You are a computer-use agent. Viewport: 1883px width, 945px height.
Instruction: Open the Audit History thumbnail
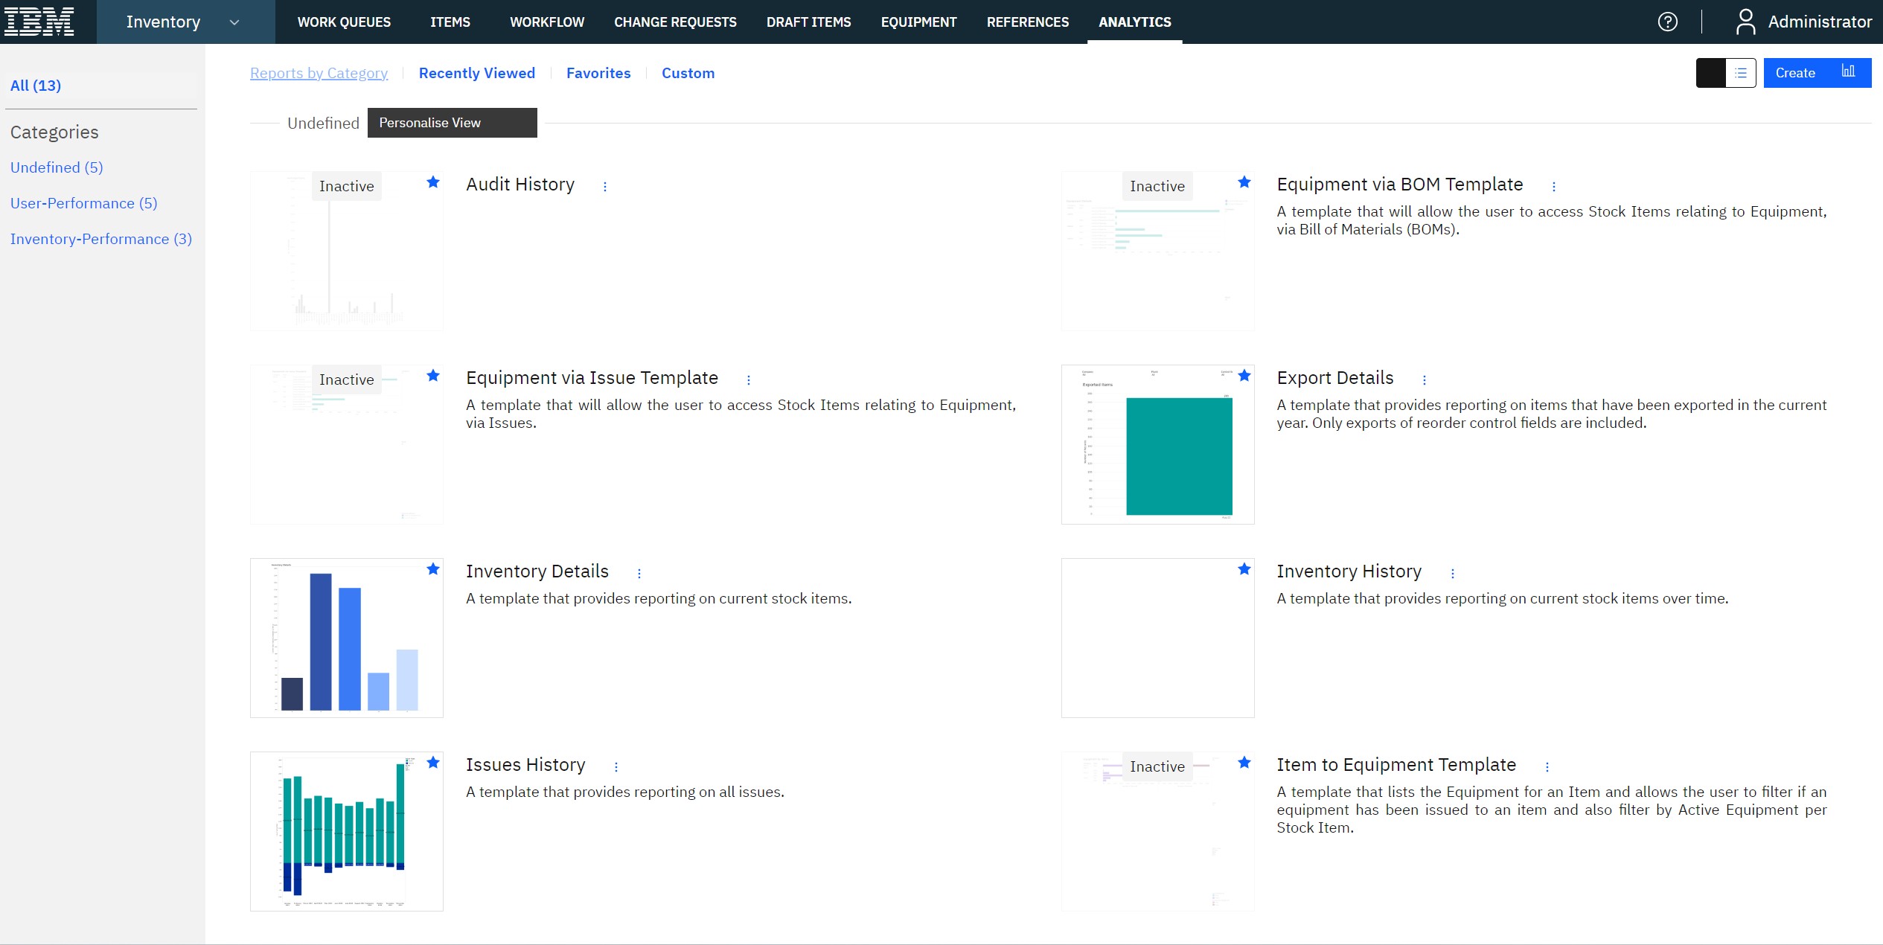347,251
